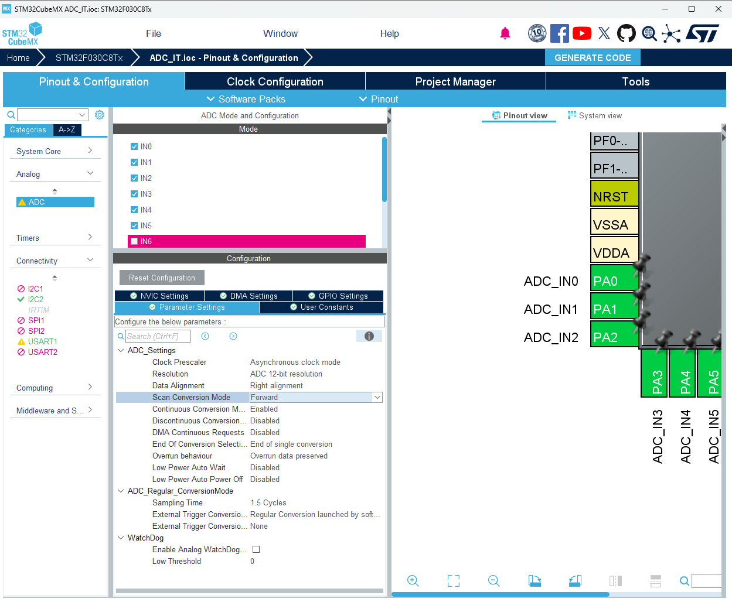Collapse the ADC_Regular_ConversionMode group

click(121, 491)
